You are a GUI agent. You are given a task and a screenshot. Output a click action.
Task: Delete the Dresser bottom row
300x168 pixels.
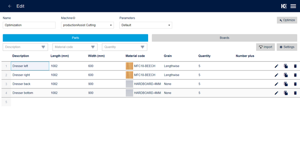click(x=295, y=93)
